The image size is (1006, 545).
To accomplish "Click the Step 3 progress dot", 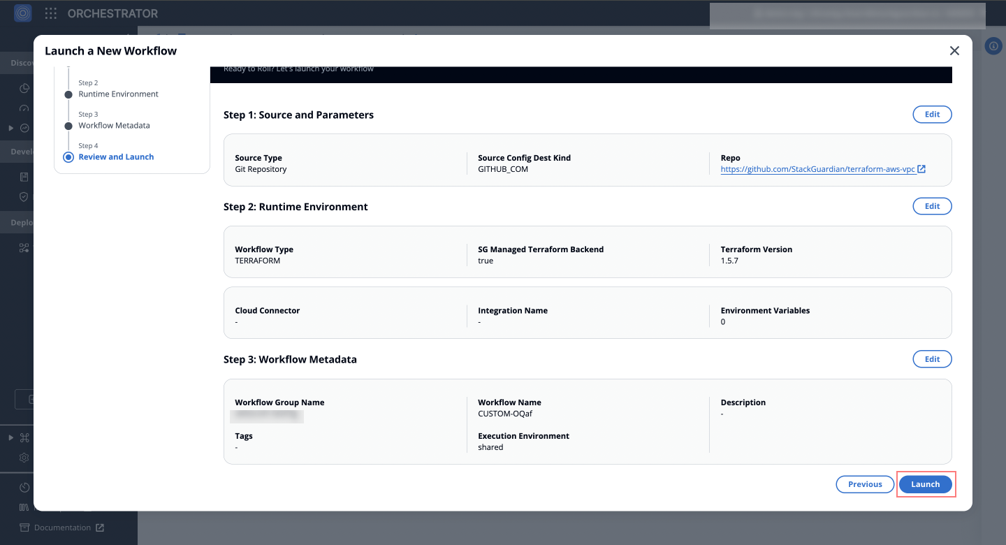I will coord(68,126).
